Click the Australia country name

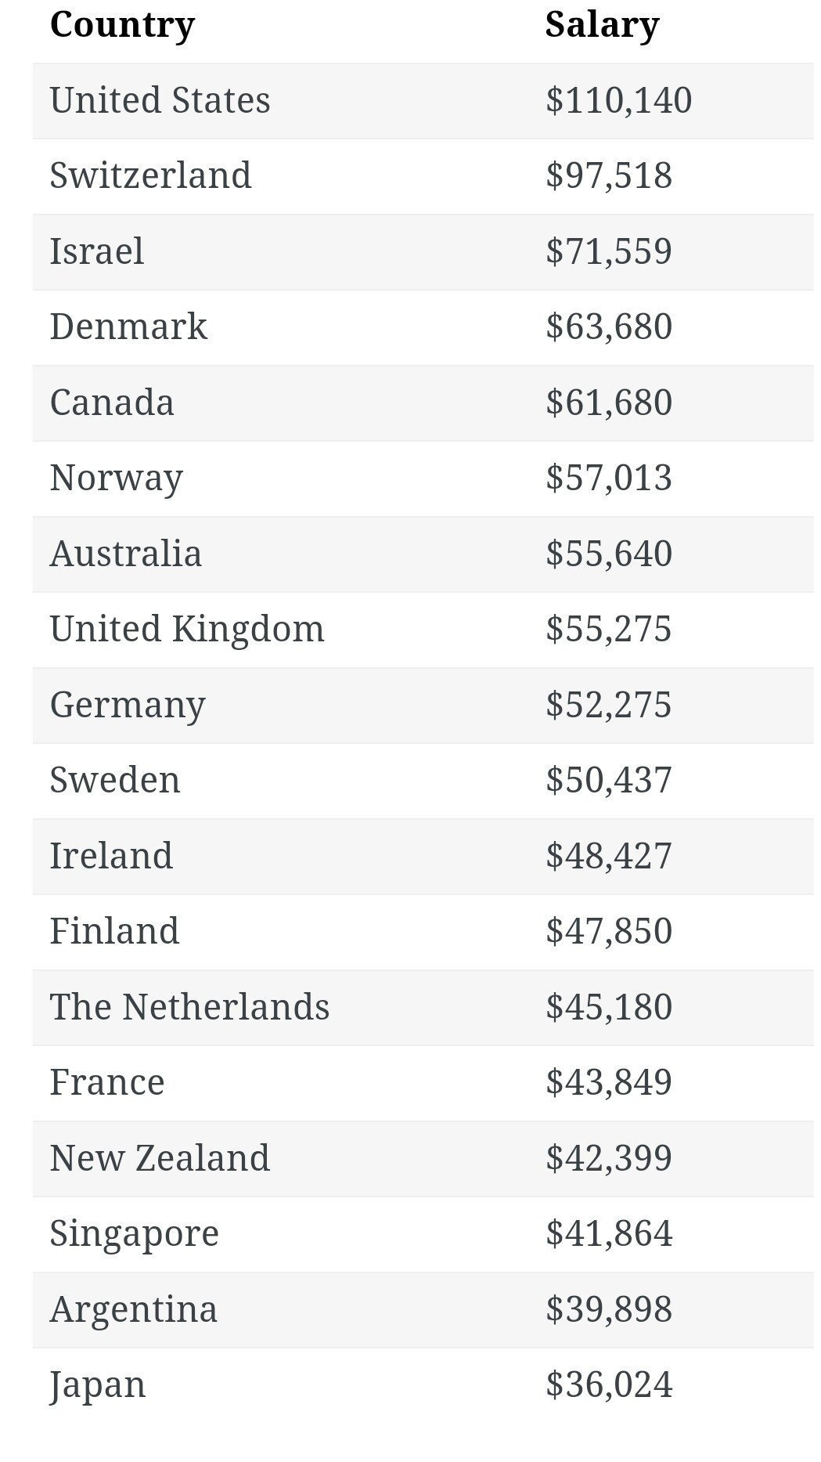(x=125, y=554)
